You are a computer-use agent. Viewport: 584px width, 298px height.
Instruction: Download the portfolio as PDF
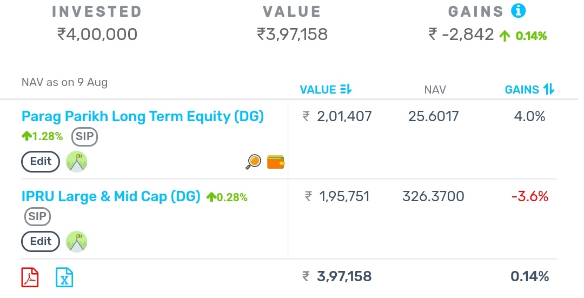coord(30,277)
